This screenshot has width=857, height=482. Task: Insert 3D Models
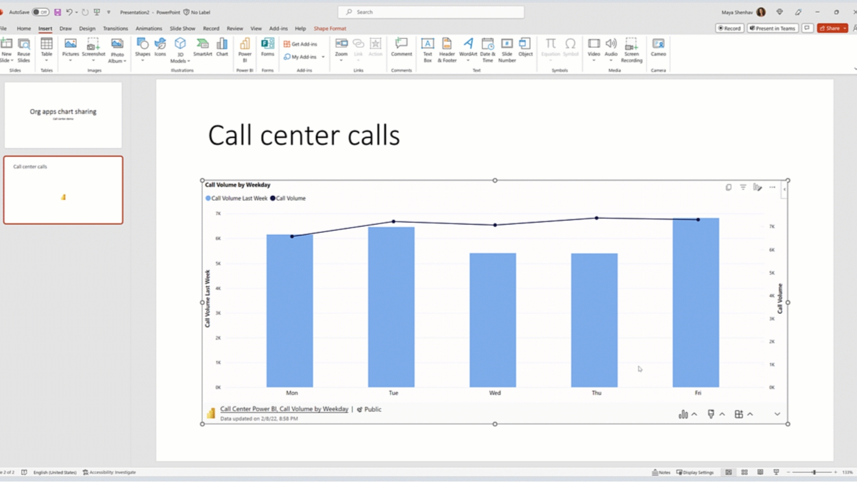point(180,50)
